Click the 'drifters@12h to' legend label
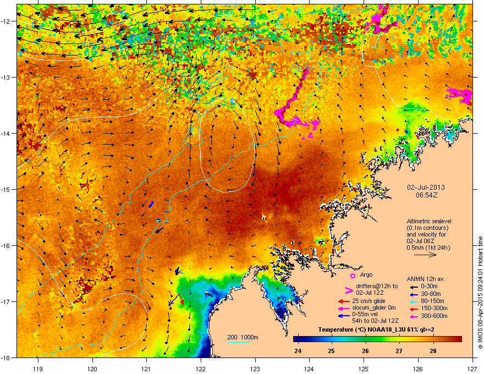Image resolution: width=484 pixels, height=374 pixels. tap(377, 286)
